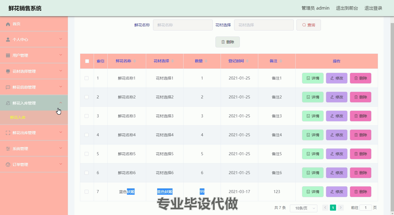Open the 用户管理 sidebar menu
Viewport: 394px width, 215px height.
point(34,55)
